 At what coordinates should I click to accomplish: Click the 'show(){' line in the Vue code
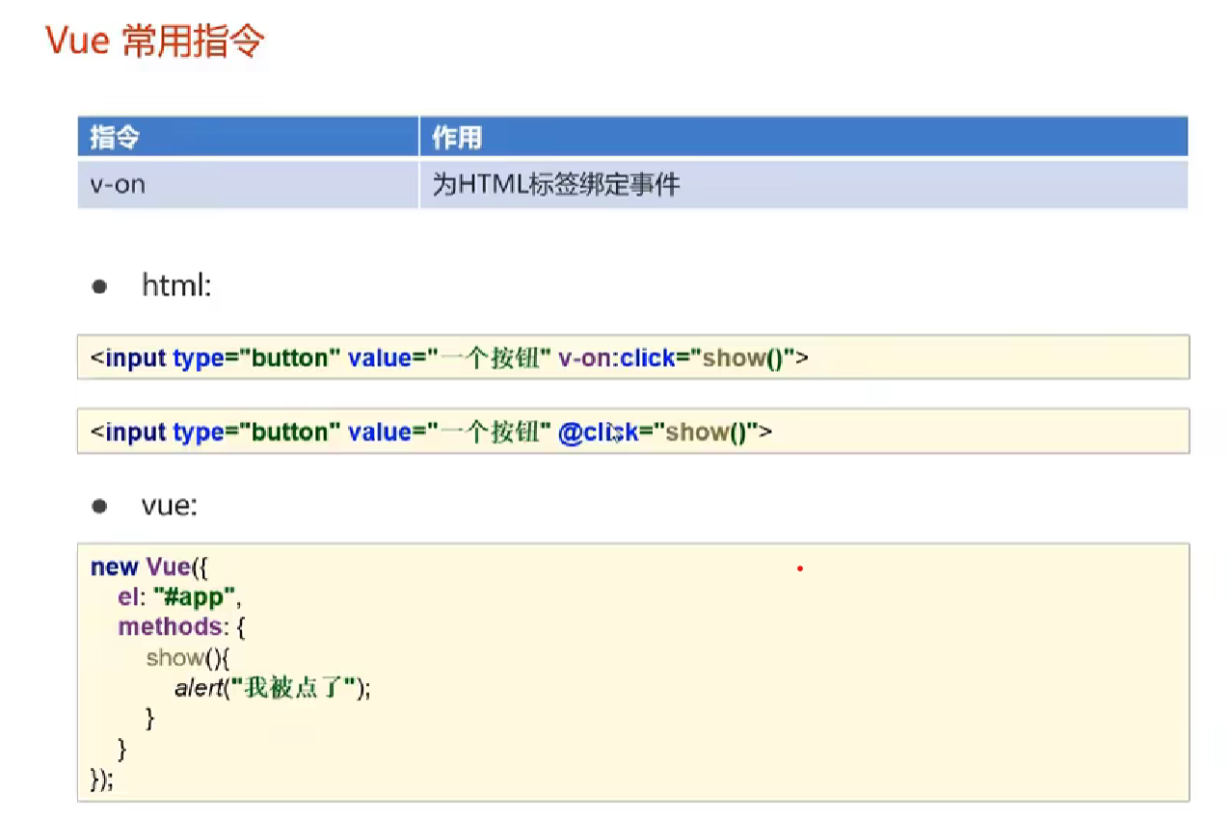click(x=188, y=658)
